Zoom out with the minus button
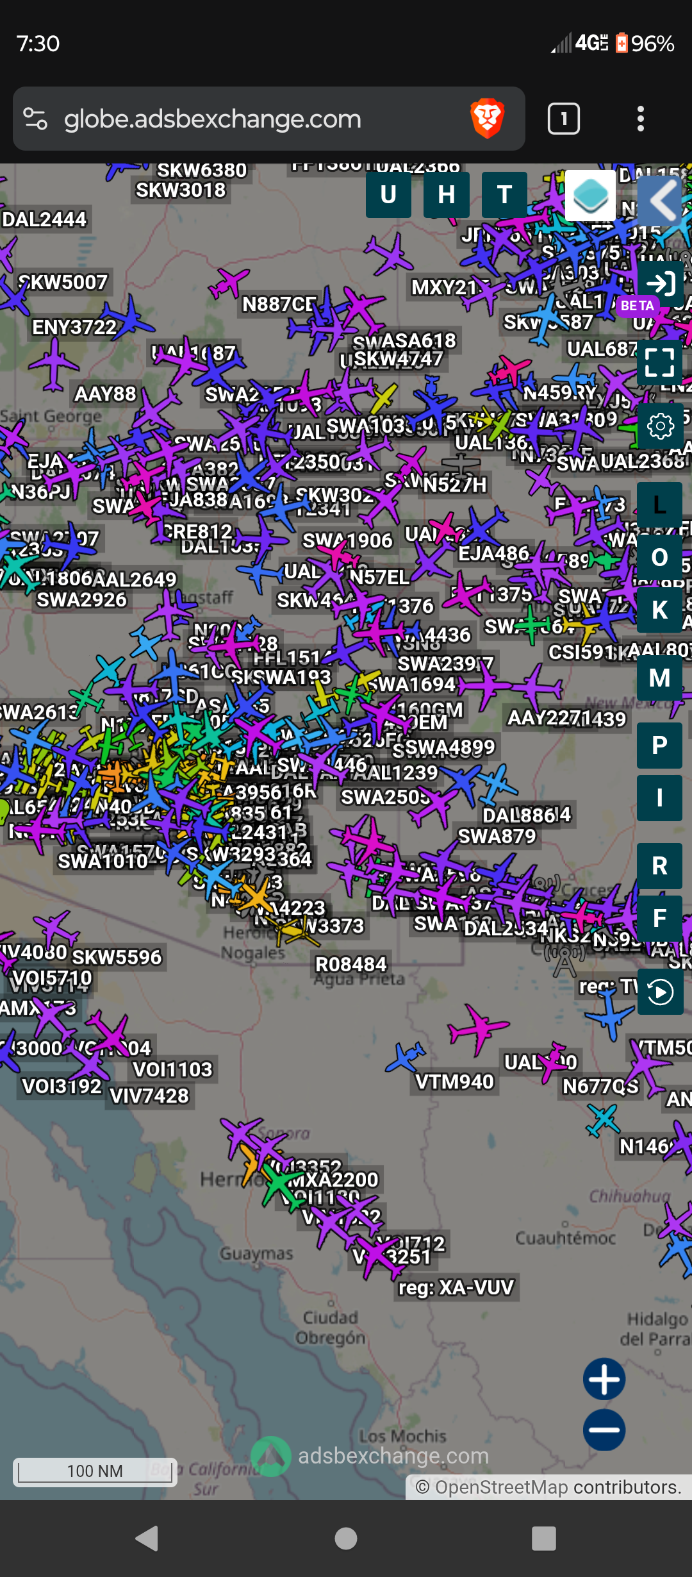This screenshot has height=1577, width=692. coord(604,1430)
